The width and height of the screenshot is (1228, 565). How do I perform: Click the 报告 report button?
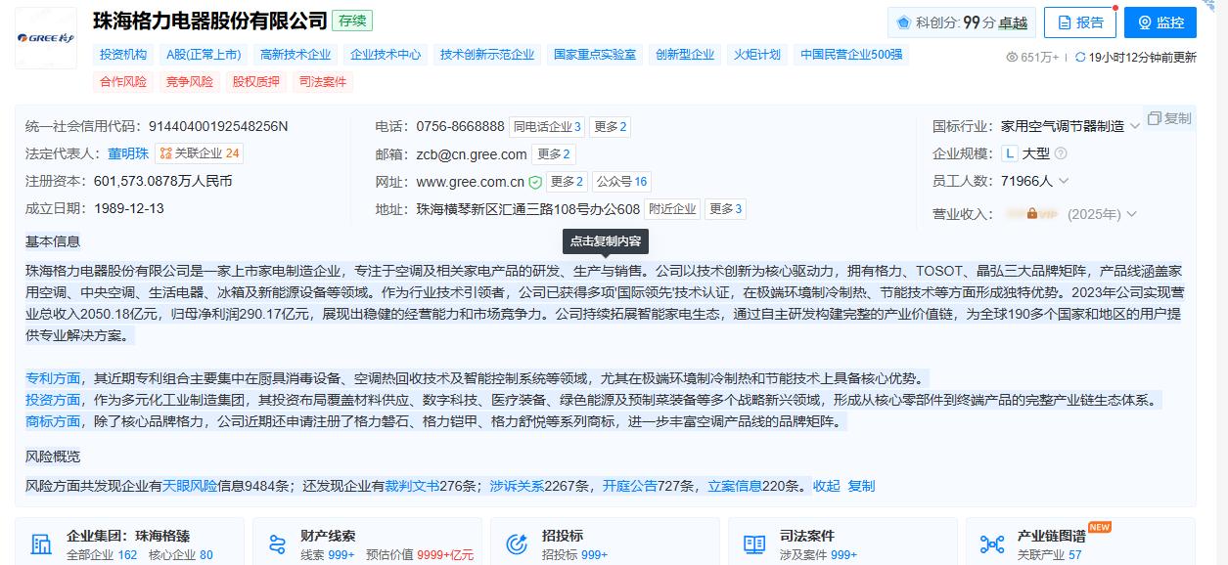click(1079, 22)
